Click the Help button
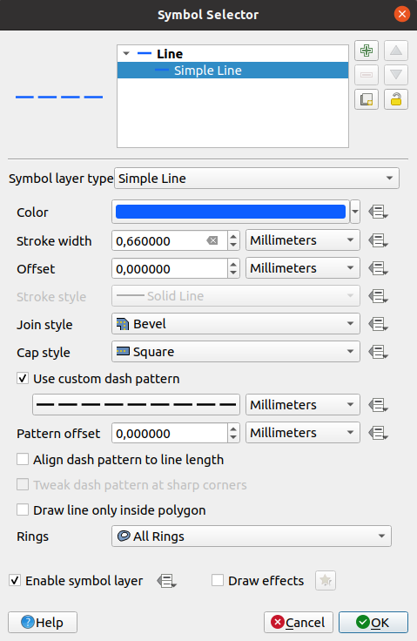This screenshot has height=641, width=417. (x=43, y=622)
